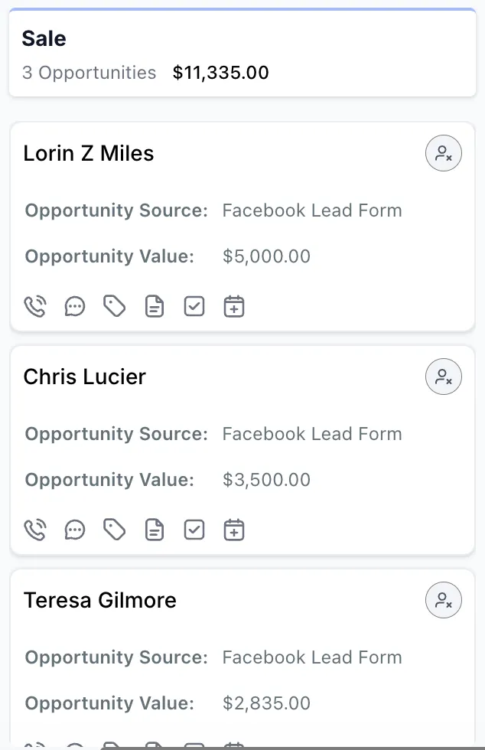Click unassign user icon on Chris Lucier card
This screenshot has width=485, height=750.
(x=444, y=377)
